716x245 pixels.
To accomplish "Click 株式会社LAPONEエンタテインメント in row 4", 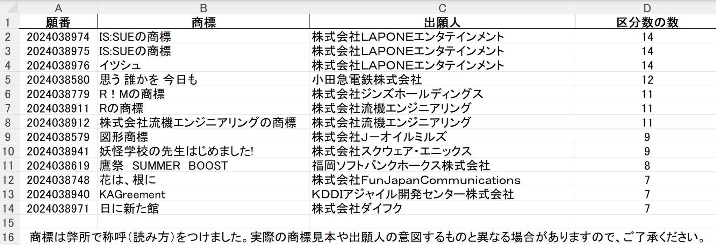I will tap(442, 65).
